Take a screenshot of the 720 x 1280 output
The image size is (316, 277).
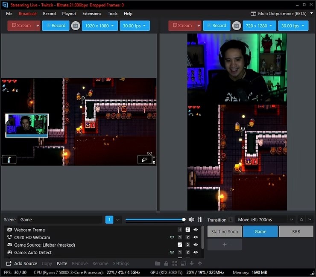(x=237, y=26)
